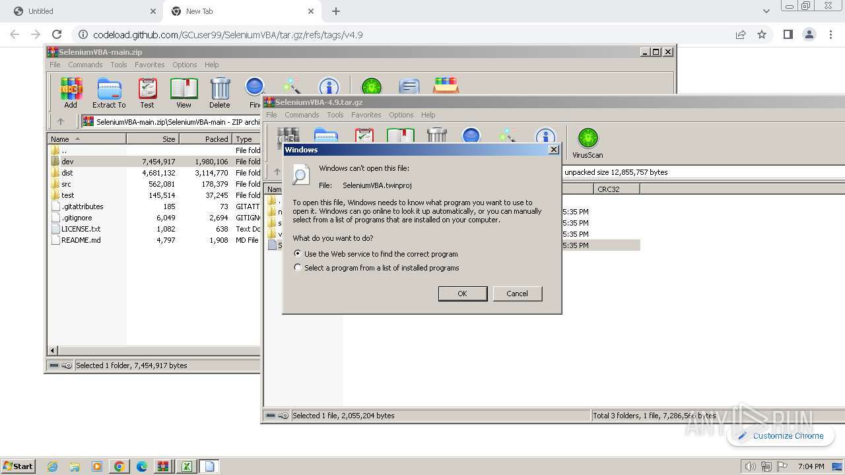Sort by Name column header
The width and height of the screenshot is (845, 475).
(86, 139)
